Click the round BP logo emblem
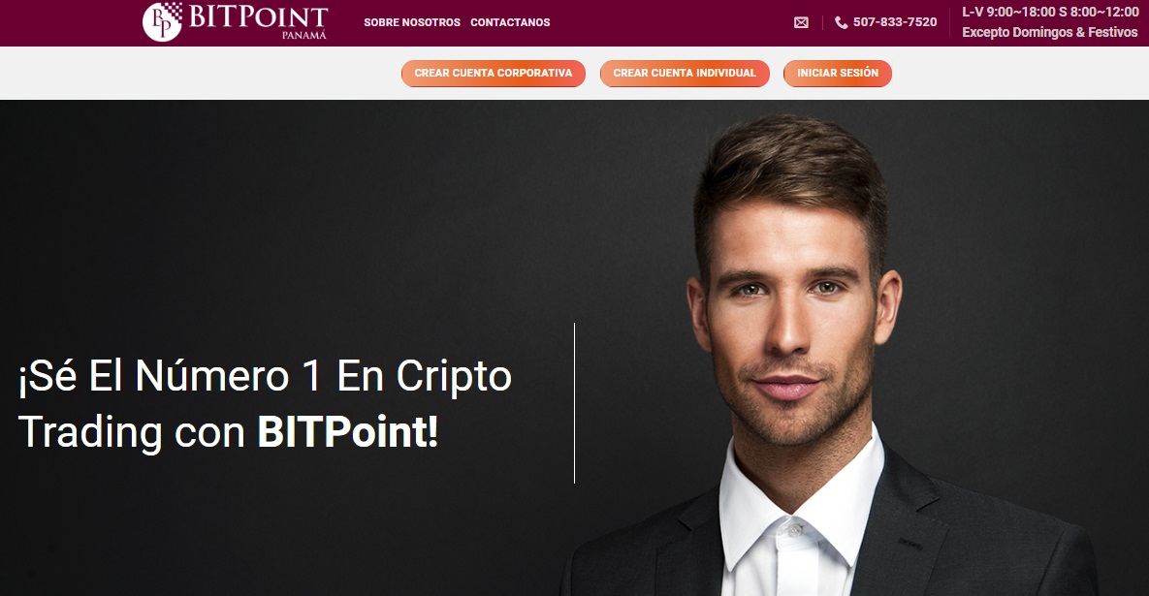The width and height of the screenshot is (1149, 596). [x=162, y=22]
